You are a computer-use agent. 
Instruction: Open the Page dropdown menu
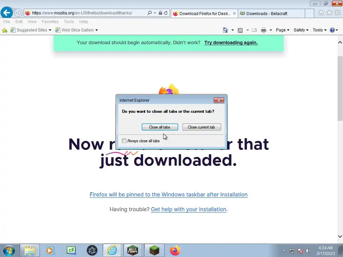point(283,30)
